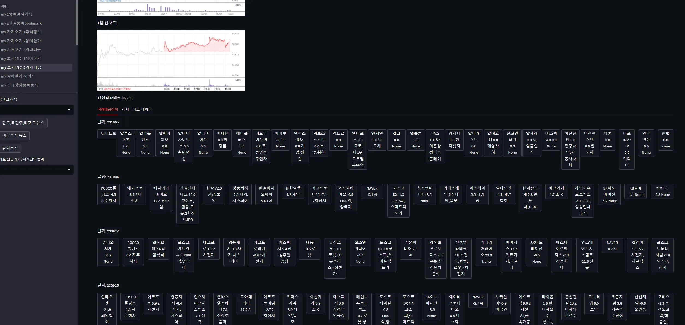Select 신성델타테크 16.0 button
Screen dimensions: 685x325
(188, 204)
